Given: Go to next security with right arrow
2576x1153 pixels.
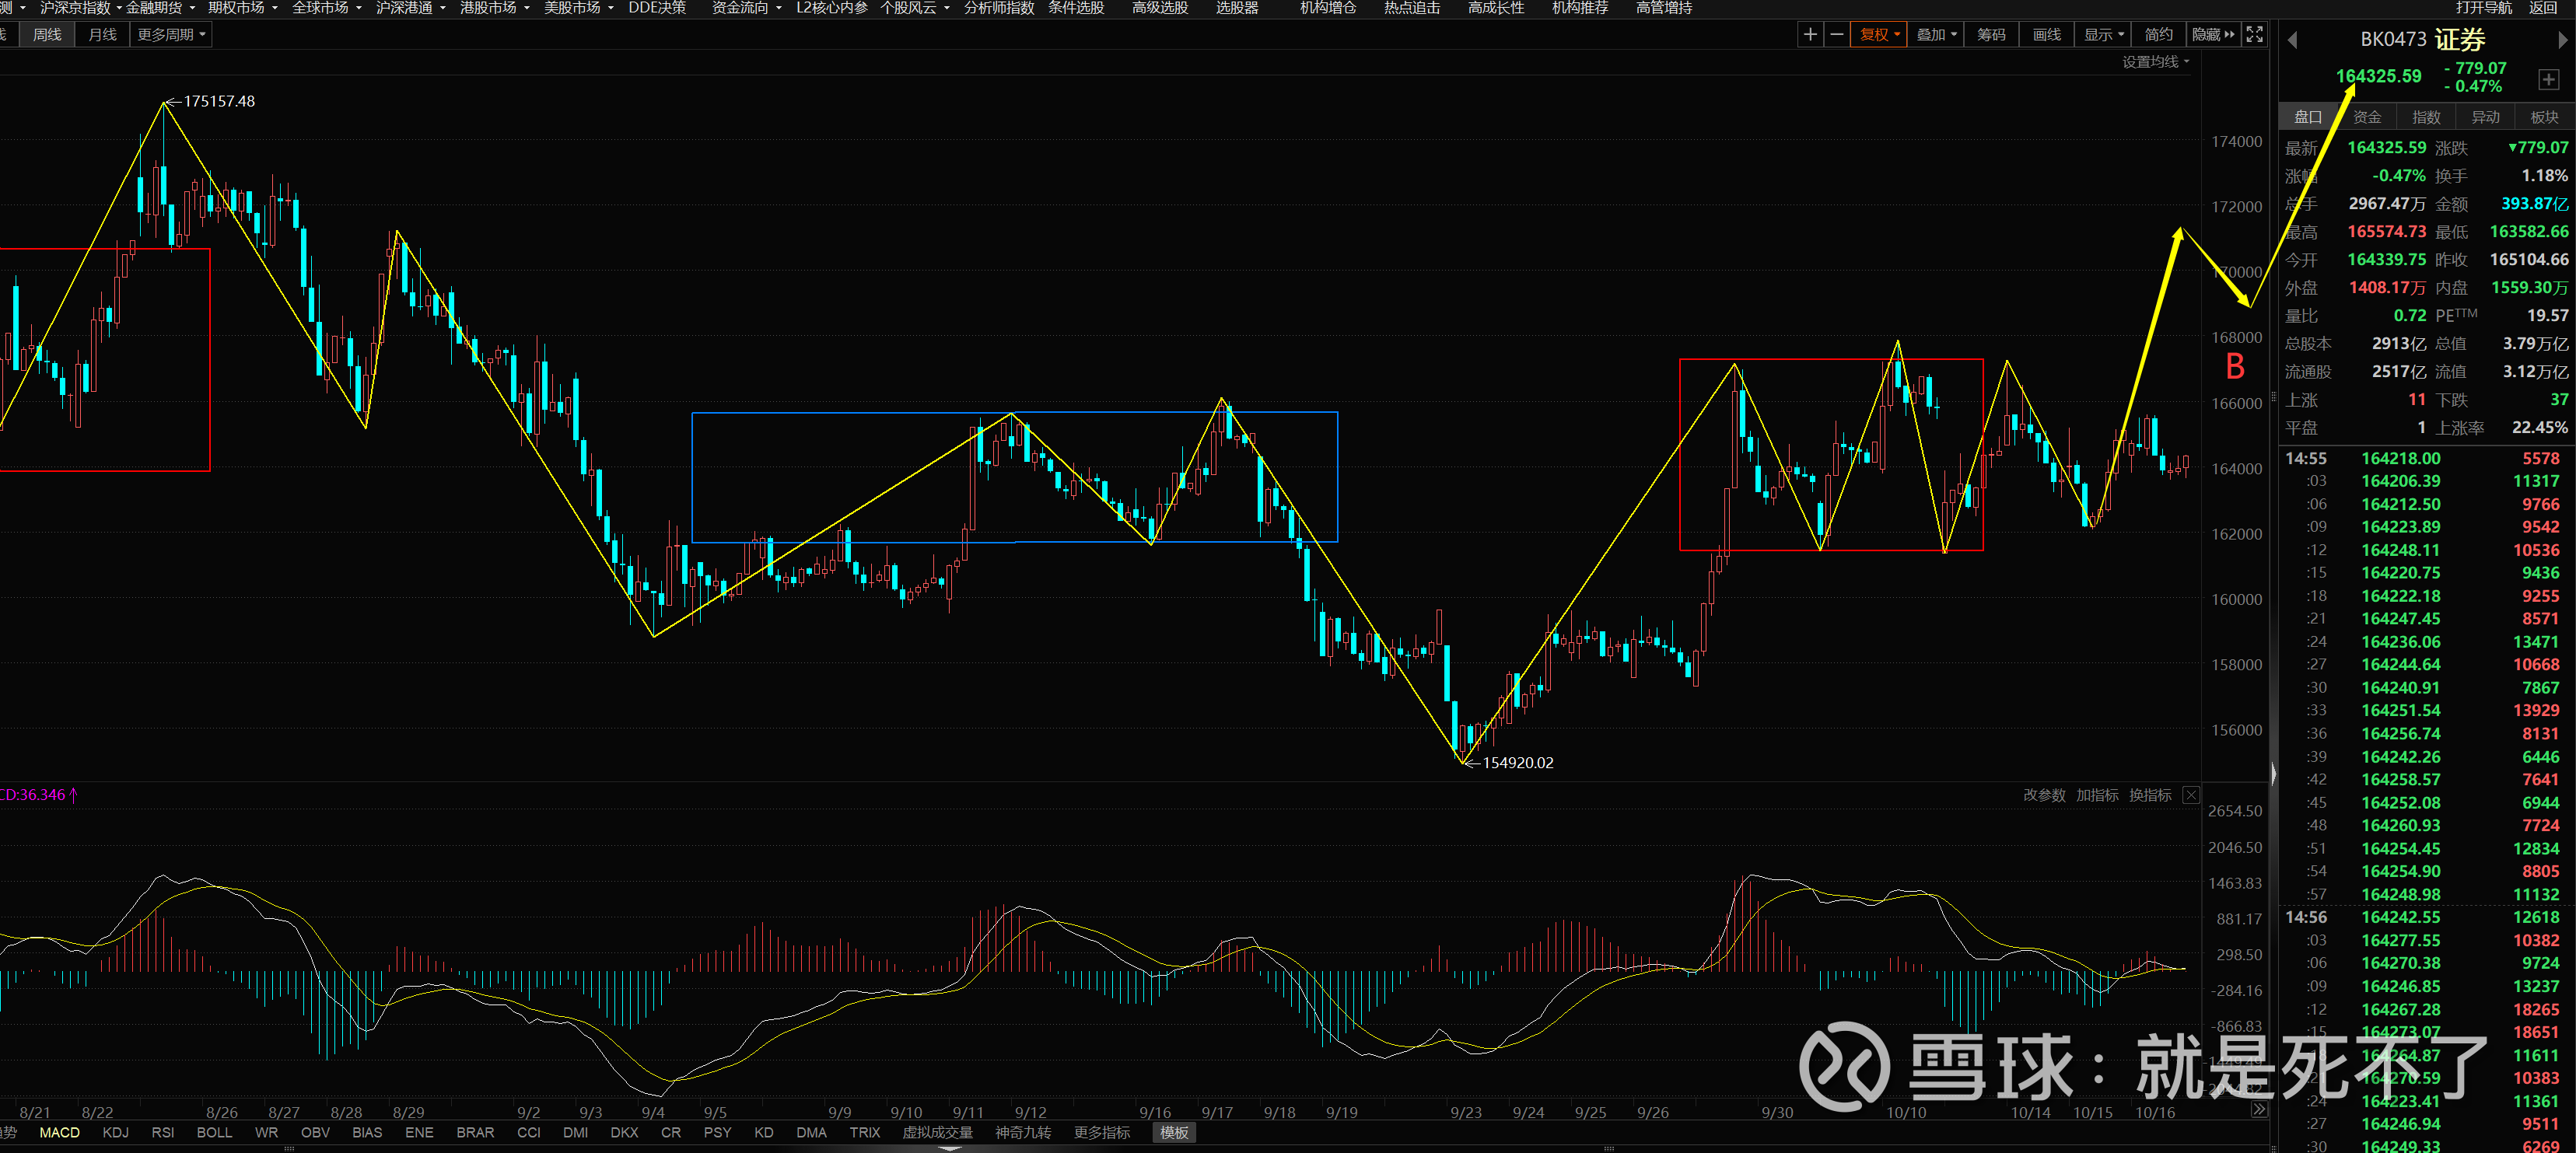Looking at the screenshot, I should click(2562, 41).
